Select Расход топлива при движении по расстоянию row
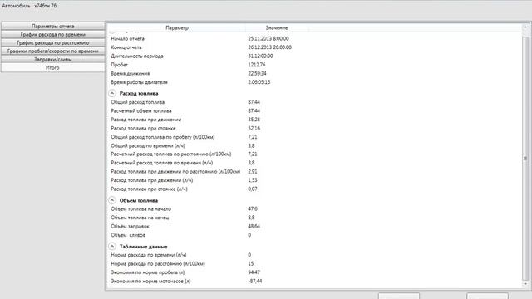 click(315, 172)
